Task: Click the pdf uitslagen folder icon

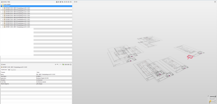Action: 3,6
